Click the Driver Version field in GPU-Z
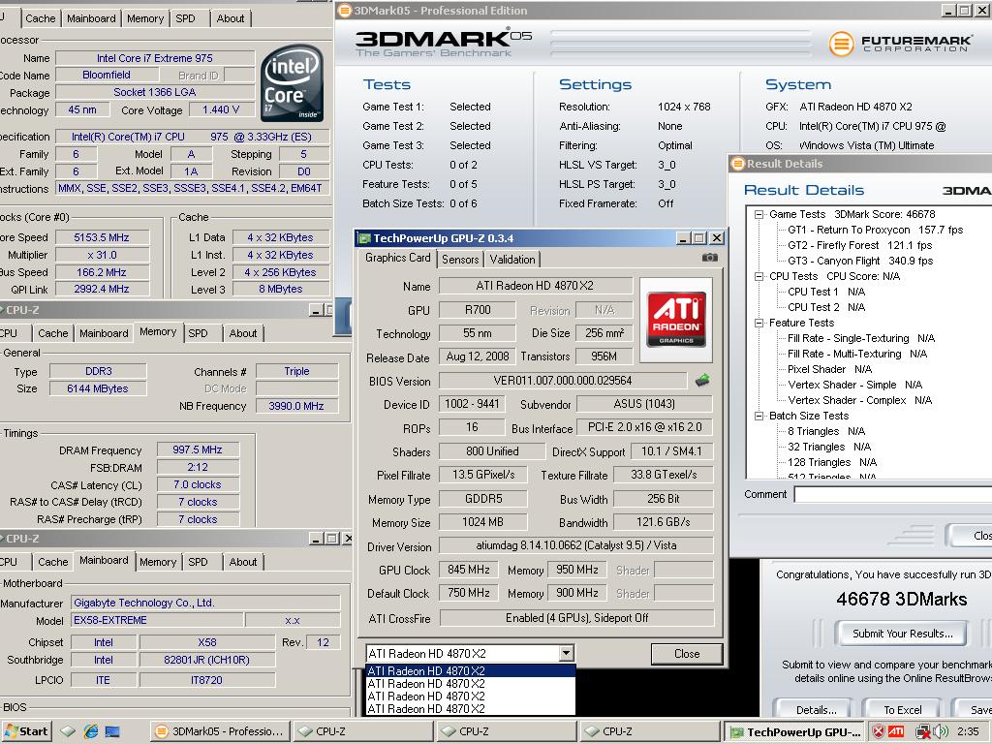The width and height of the screenshot is (992, 744). pyautogui.click(x=576, y=545)
